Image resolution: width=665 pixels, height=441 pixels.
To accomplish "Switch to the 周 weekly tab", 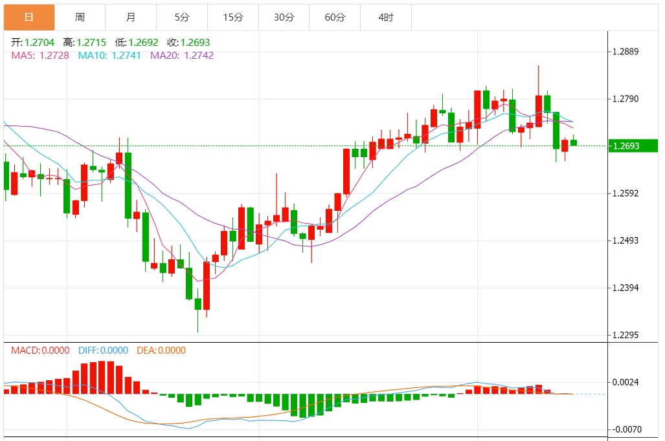I will click(80, 17).
